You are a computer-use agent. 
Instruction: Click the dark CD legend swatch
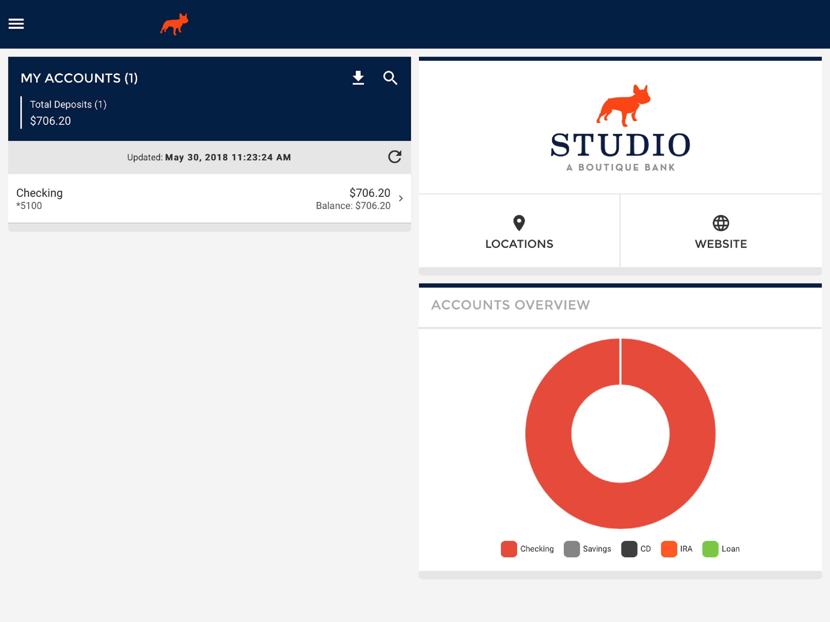click(629, 549)
